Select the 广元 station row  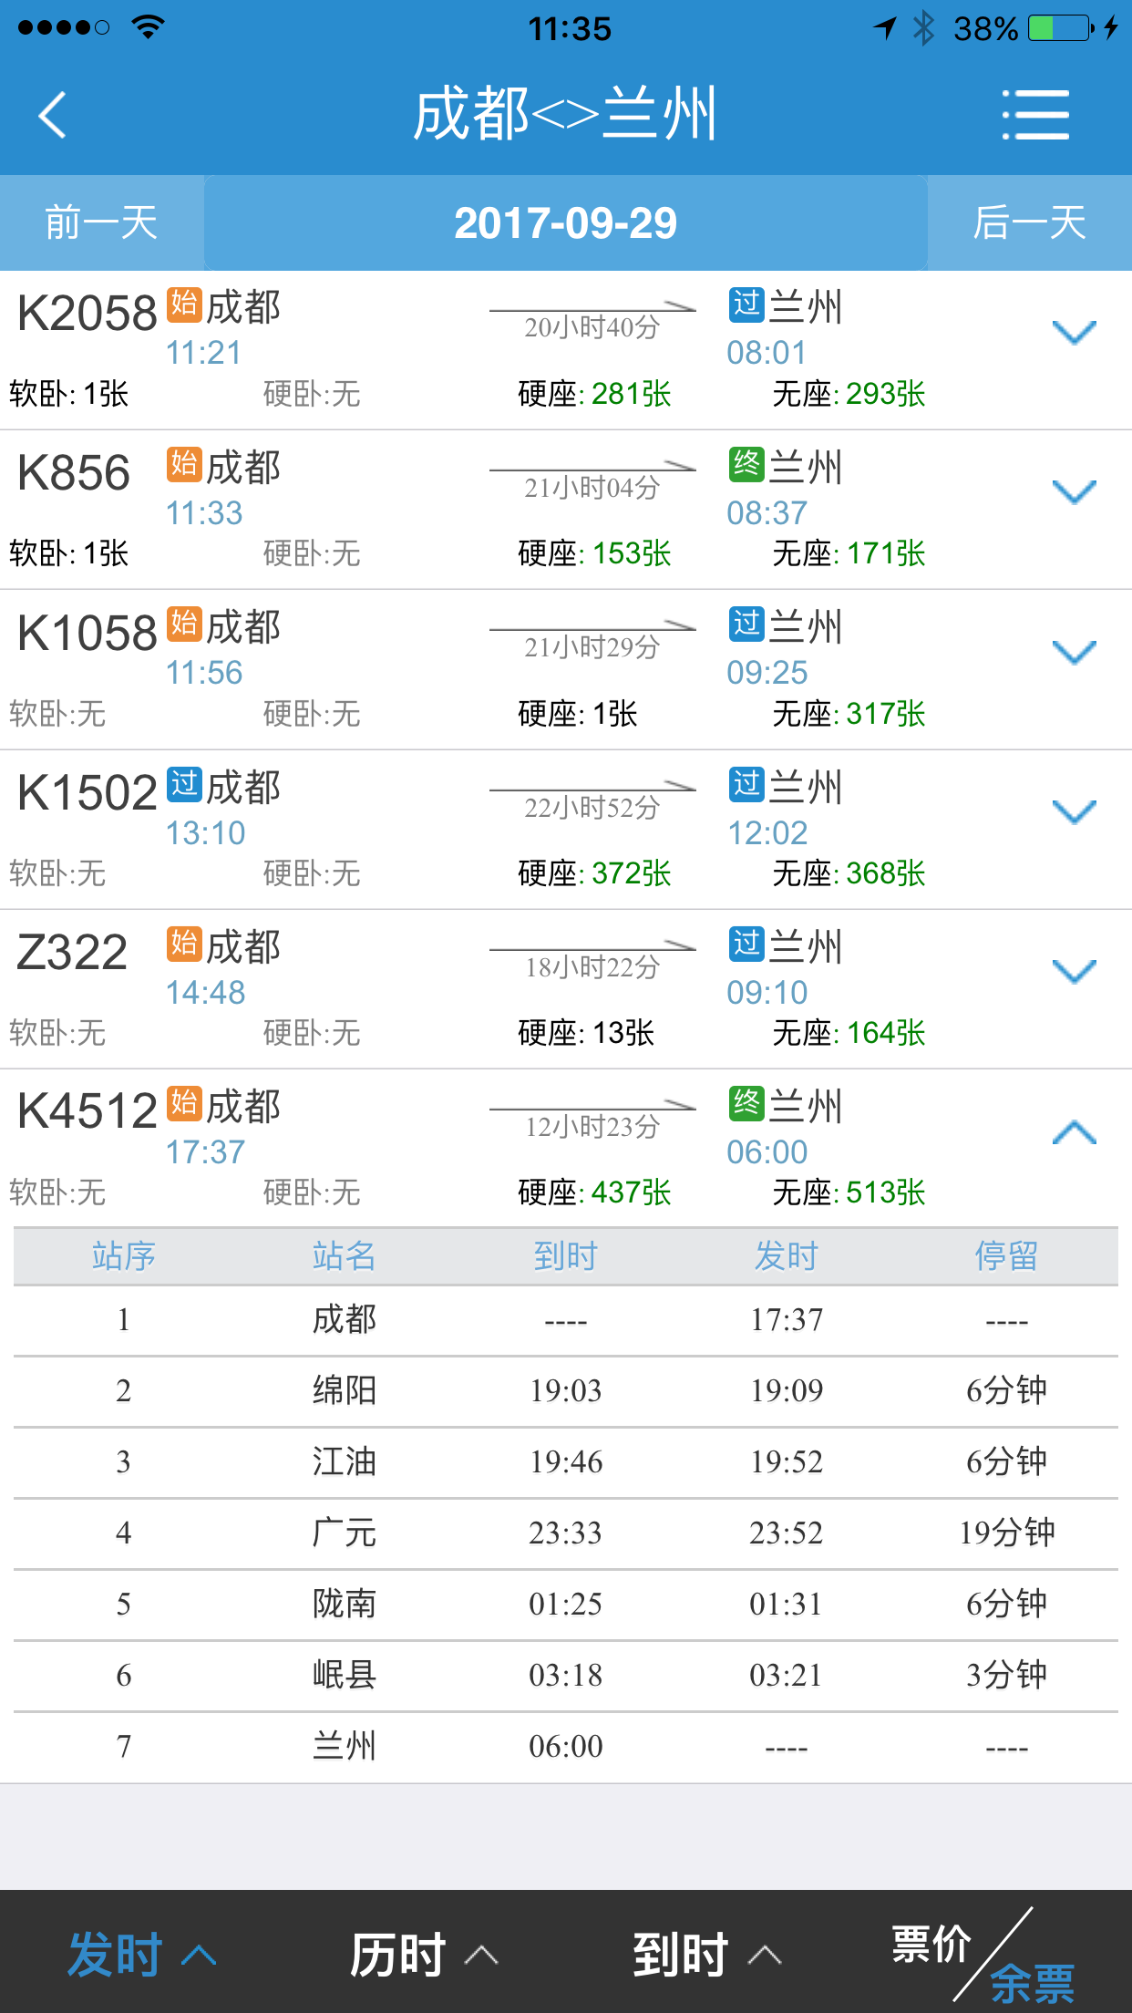pyautogui.click(x=565, y=1533)
